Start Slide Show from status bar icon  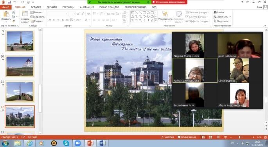pos(225,137)
